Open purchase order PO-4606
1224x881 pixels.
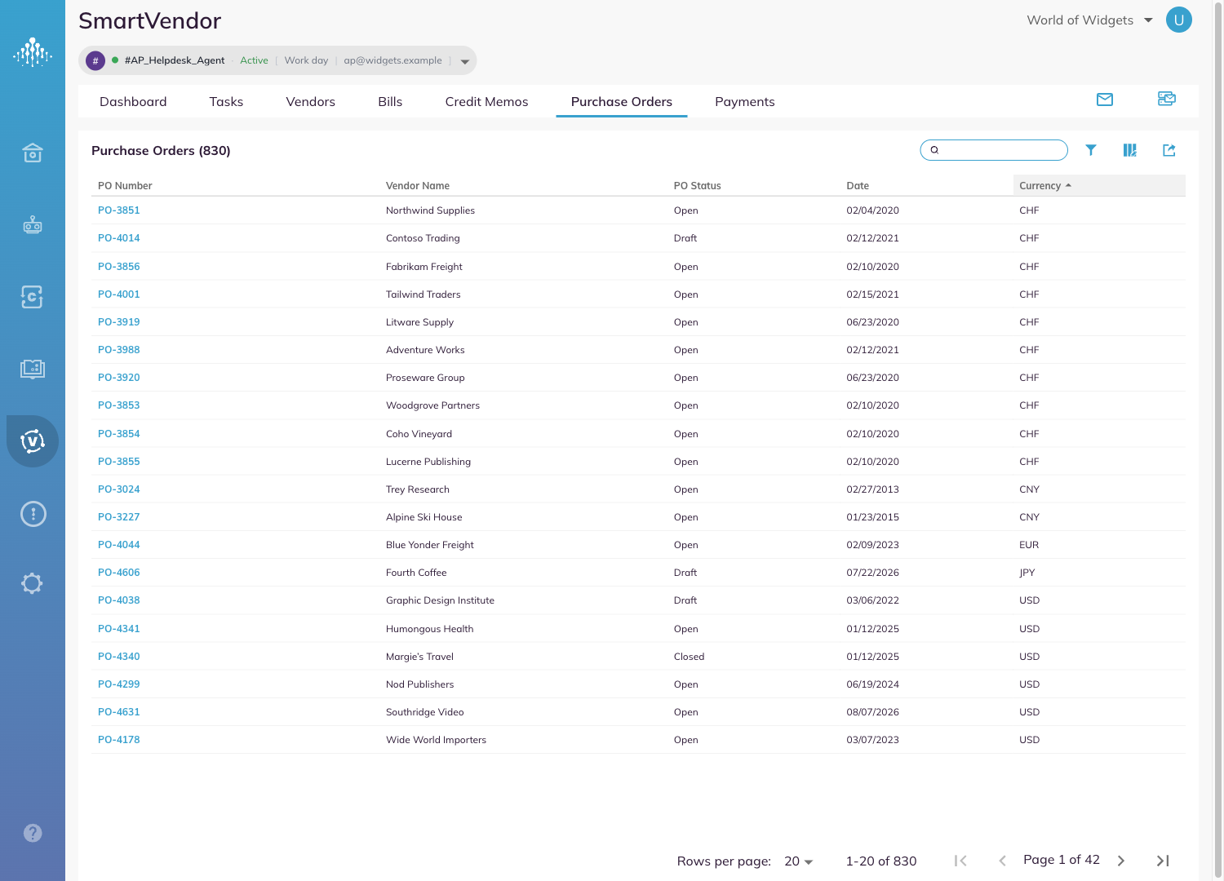119,573
